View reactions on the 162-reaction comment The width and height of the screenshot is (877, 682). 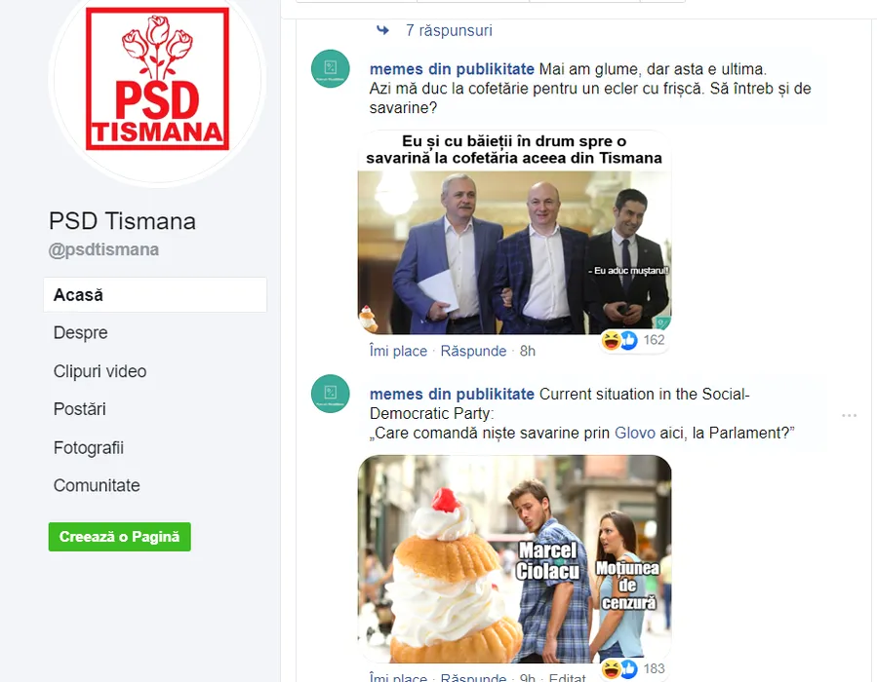click(633, 340)
